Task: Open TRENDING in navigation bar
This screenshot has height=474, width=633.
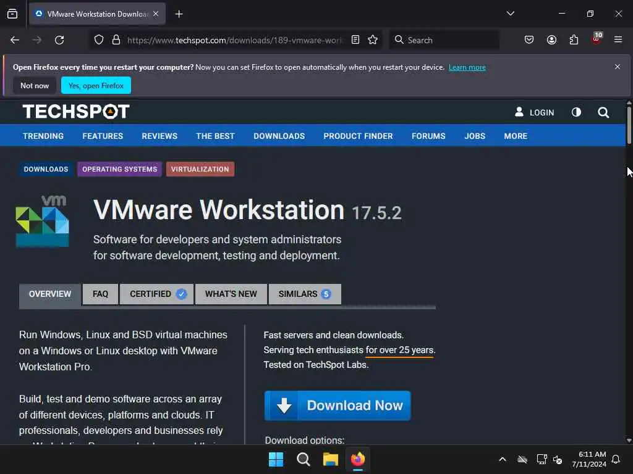Action: (x=43, y=136)
